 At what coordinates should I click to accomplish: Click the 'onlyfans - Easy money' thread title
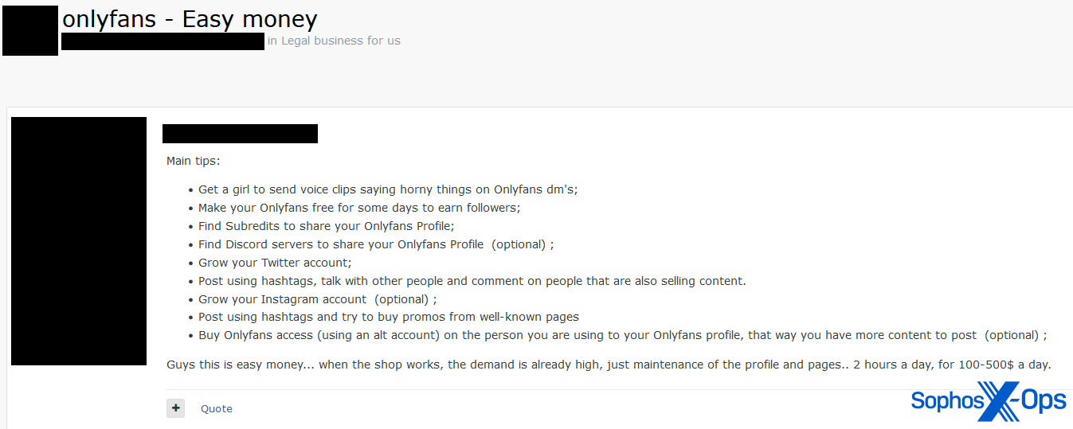pos(190,19)
